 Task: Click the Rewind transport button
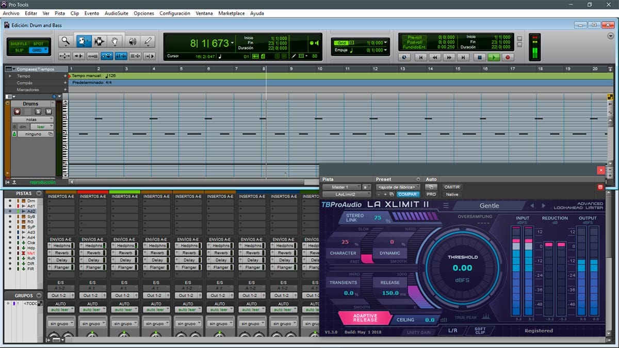pos(435,58)
